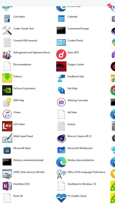The width and height of the screenshot is (115, 205).
Task: Open the PC Health Check icon
Action: pos(61,198)
